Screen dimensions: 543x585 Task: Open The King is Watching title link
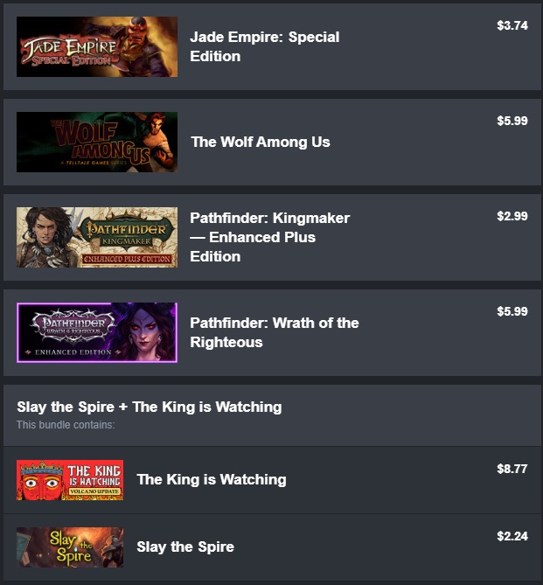(212, 480)
